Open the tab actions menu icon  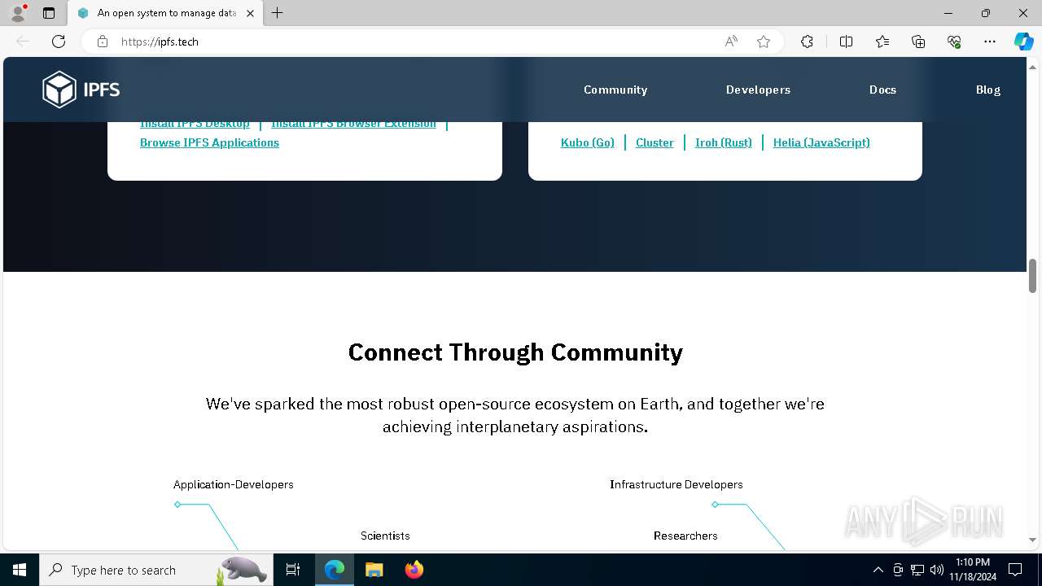point(49,13)
